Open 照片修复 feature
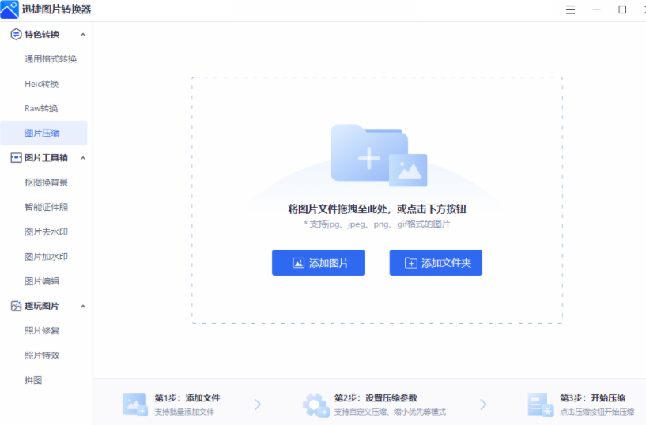The height and width of the screenshot is (425, 646). (42, 330)
